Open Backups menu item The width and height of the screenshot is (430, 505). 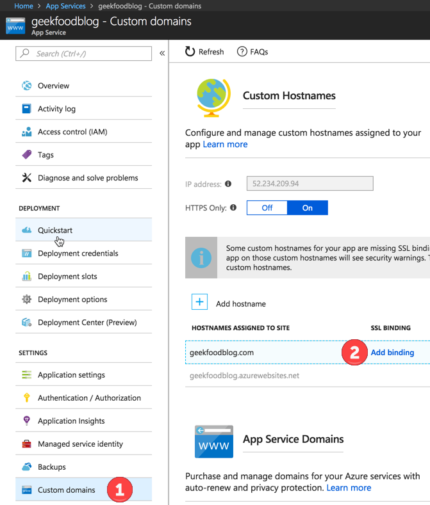coord(83,467)
